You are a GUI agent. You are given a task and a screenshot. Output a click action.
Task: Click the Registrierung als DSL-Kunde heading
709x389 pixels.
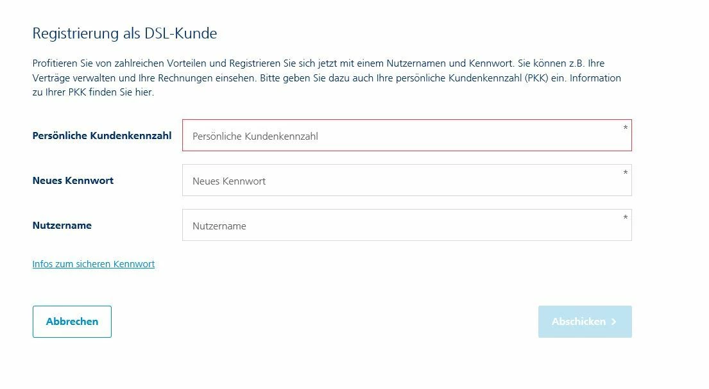tap(124, 33)
